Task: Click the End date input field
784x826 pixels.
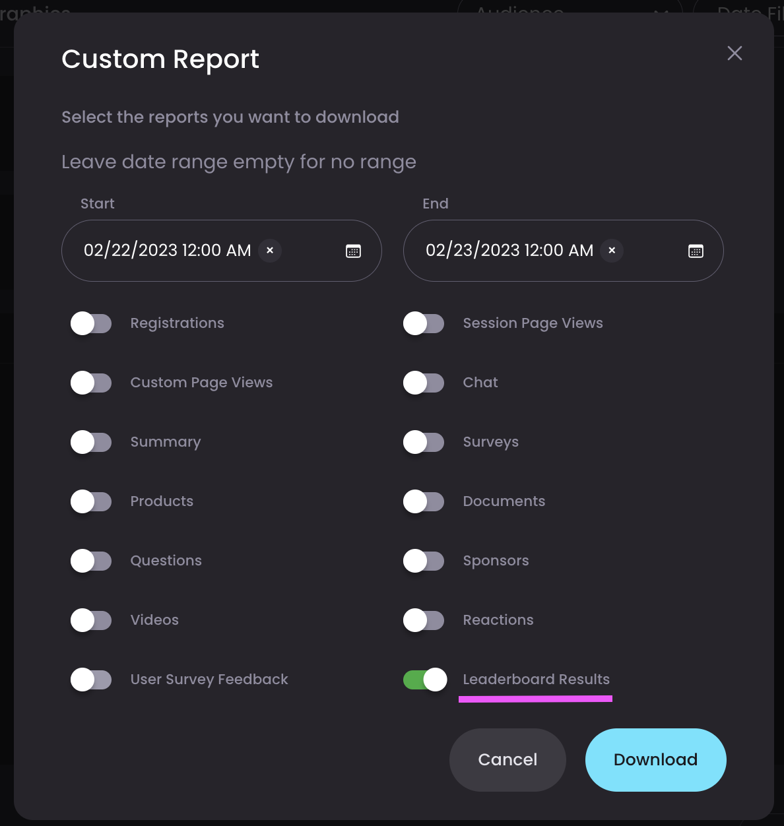Action: click(x=564, y=251)
